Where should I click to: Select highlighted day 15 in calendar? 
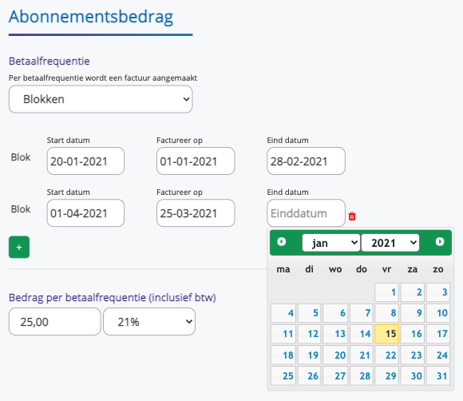[386, 334]
